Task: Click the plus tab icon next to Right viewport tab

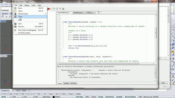Action: pyautogui.click(x=29, y=90)
